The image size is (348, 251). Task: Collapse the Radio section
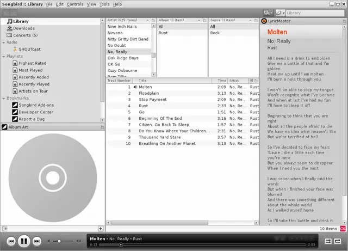pos(4,42)
